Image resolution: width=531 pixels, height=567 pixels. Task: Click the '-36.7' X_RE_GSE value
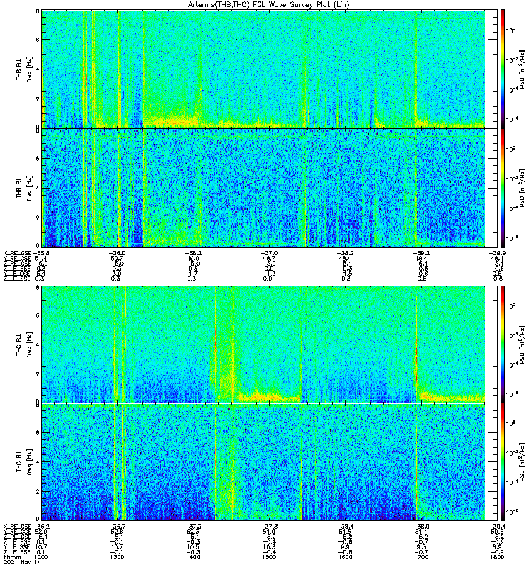(x=116, y=527)
